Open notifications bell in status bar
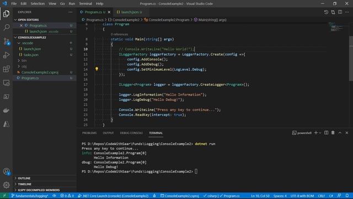353x199 pixels. (x=347, y=196)
